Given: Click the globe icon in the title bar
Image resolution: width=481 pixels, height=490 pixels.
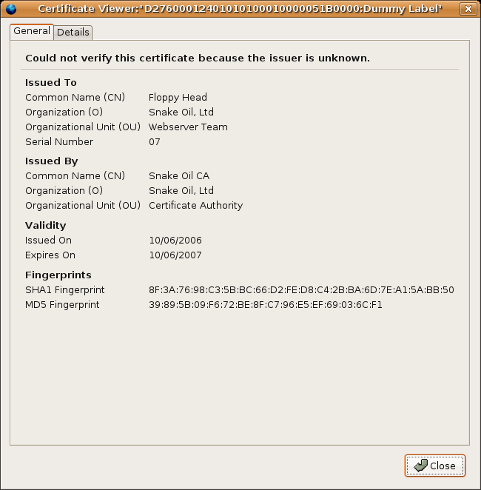Looking at the screenshot, I should (10, 9).
